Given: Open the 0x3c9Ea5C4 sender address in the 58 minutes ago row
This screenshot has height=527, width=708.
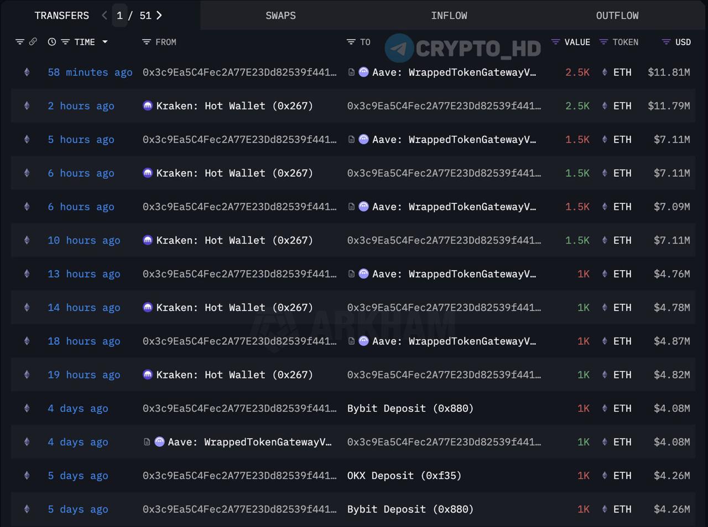Looking at the screenshot, I should click(x=240, y=72).
